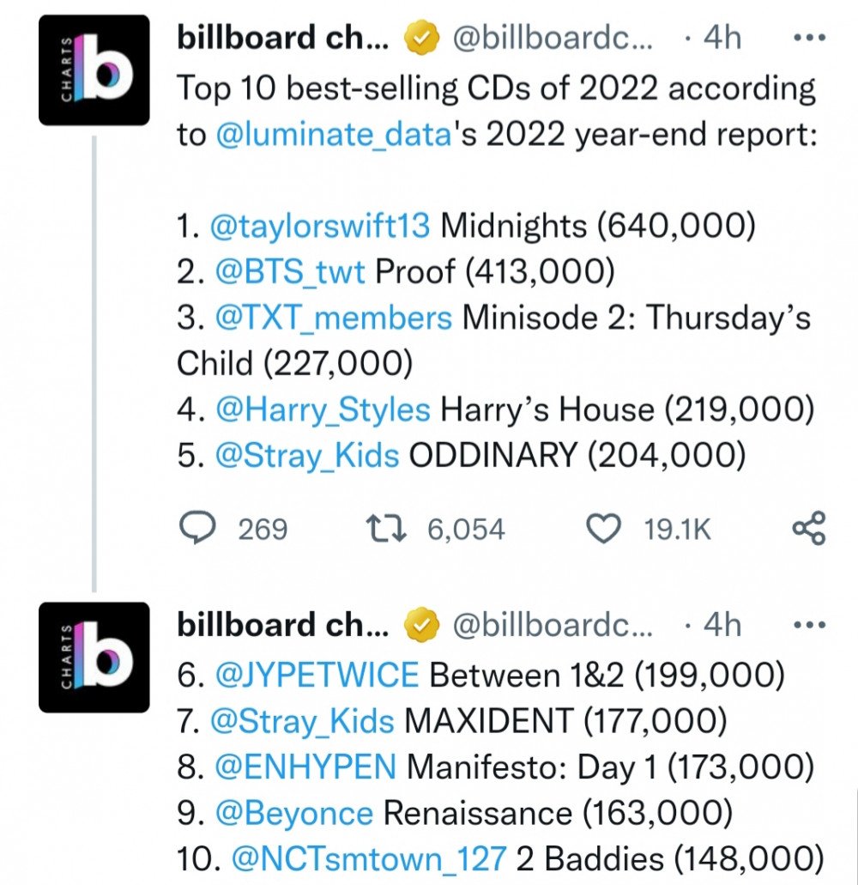Click verified badge on first tweet
The image size is (858, 885).
click(421, 37)
